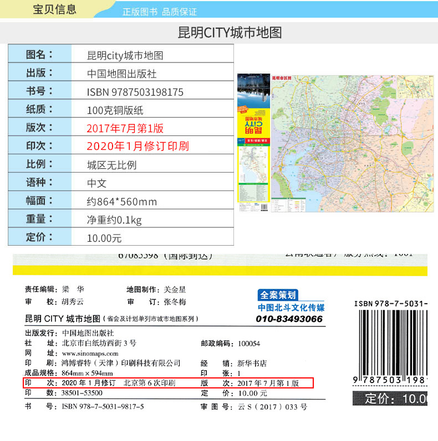This screenshot has width=438, height=441.
Task: Click the 中文 language value
Action: [x=96, y=183]
